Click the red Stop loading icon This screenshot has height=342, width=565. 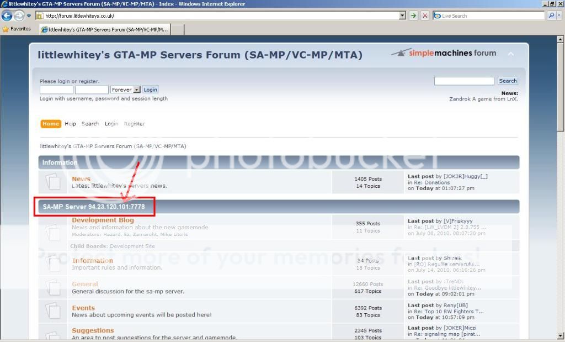click(x=425, y=15)
